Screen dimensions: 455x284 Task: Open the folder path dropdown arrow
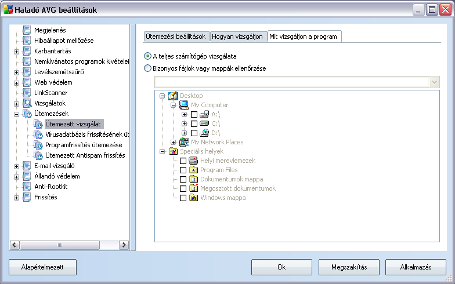[x=434, y=82]
